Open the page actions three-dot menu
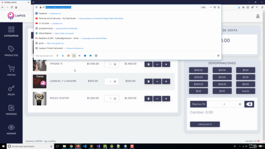 (x=211, y=7)
